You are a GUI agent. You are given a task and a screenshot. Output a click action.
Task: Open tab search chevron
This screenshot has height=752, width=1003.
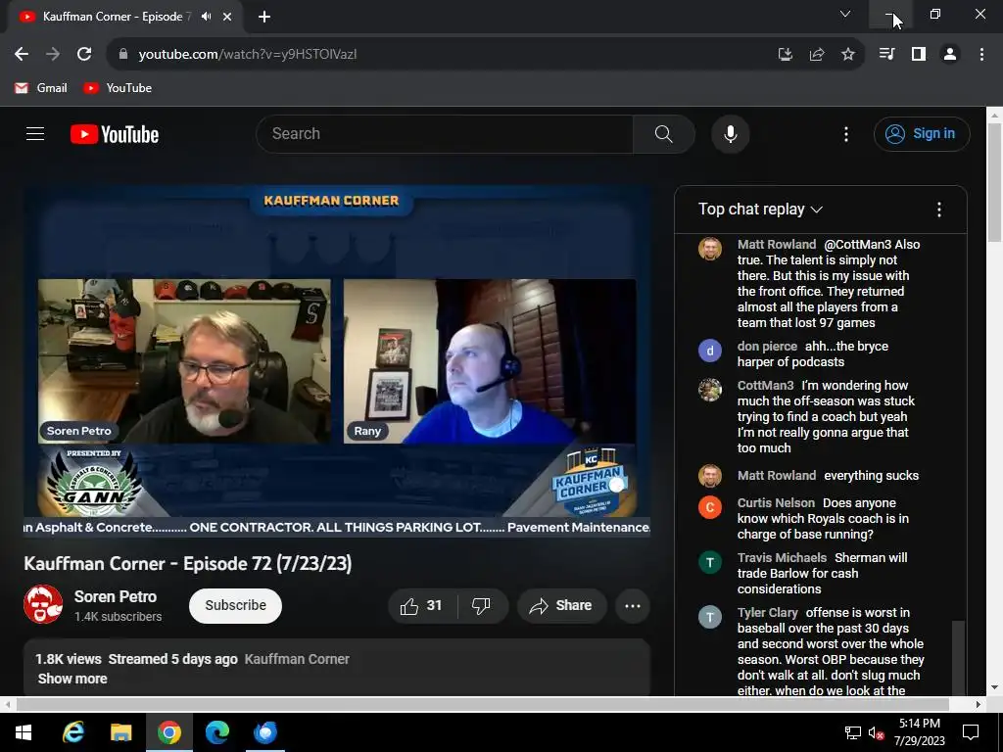845,14
